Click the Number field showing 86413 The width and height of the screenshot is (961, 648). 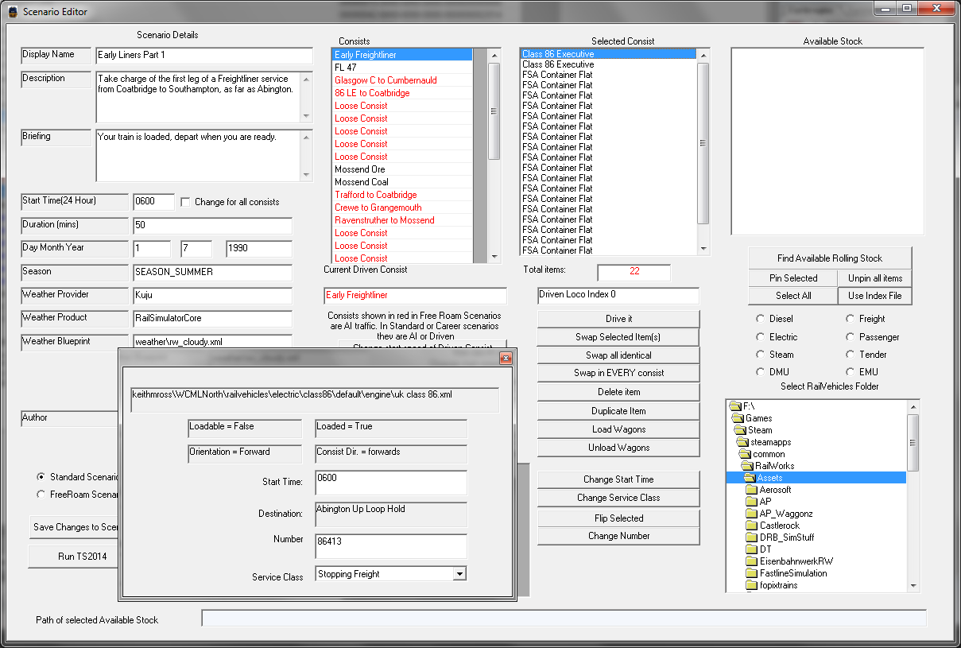(x=389, y=545)
